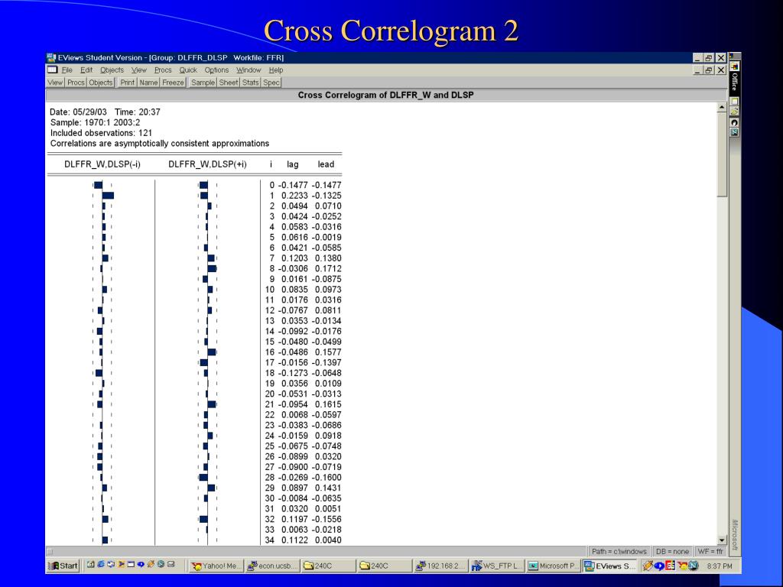
Task: Click the Sheet toolbar button
Action: point(229,83)
